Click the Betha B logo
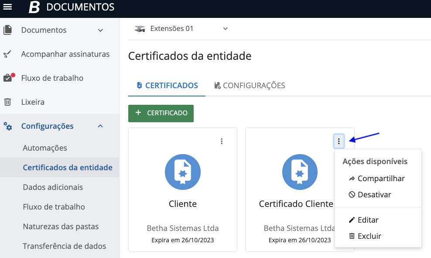 34,7
